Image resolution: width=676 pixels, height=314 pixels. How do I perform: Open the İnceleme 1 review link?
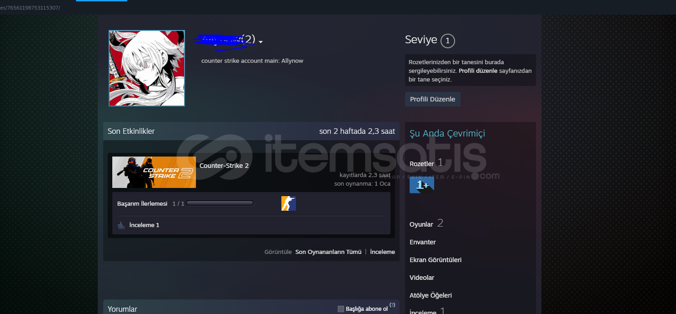(x=144, y=225)
